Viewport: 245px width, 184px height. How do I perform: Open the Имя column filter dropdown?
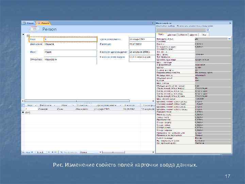73,105
